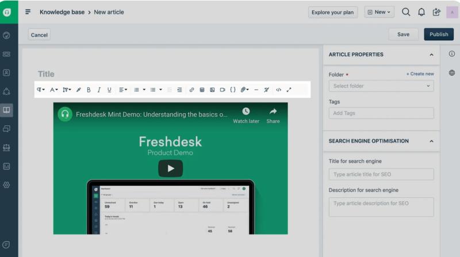
Task: Open the line height dropdown
Action: point(67,90)
